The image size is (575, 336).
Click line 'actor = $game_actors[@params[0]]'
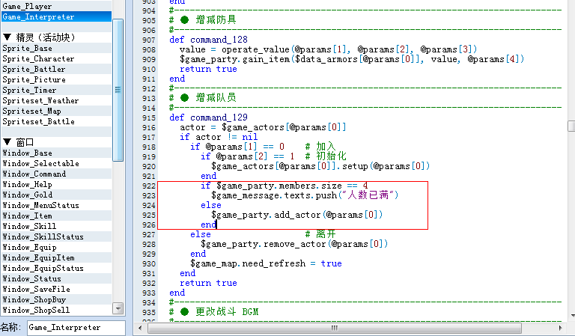pyautogui.click(x=263, y=127)
